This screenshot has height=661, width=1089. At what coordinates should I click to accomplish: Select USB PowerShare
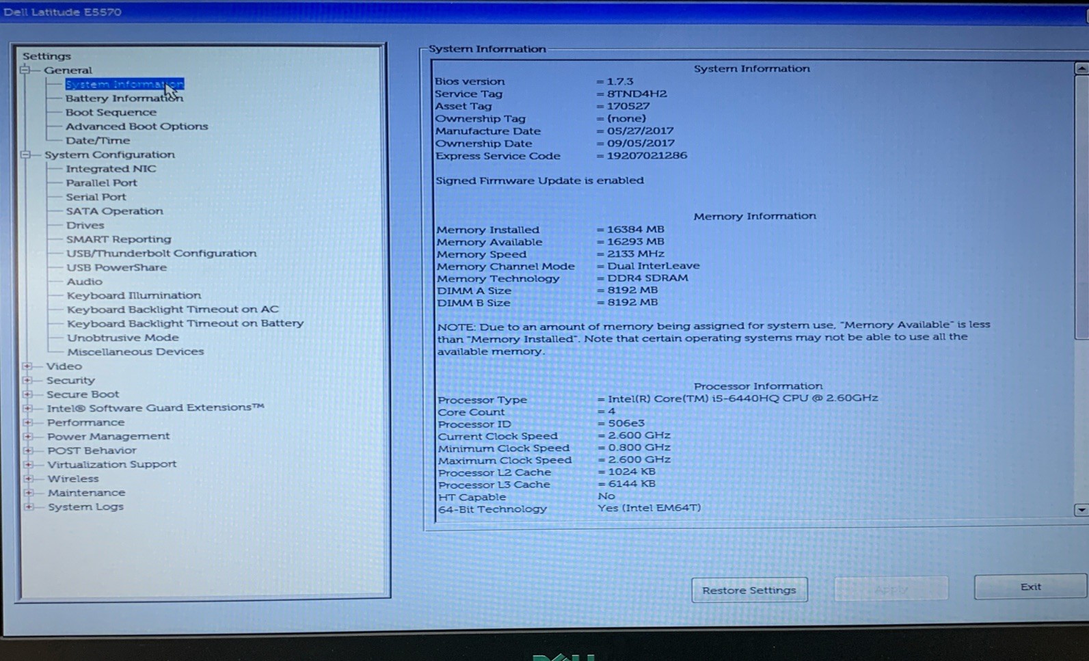tap(116, 267)
